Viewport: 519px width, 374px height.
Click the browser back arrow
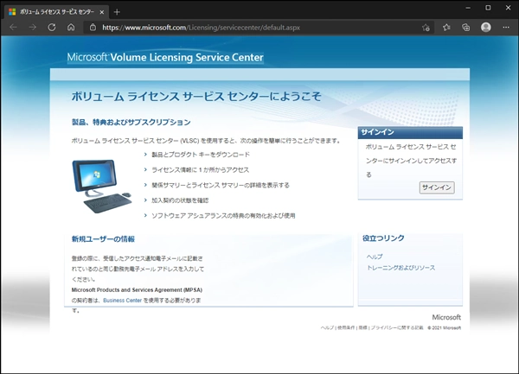coord(13,28)
